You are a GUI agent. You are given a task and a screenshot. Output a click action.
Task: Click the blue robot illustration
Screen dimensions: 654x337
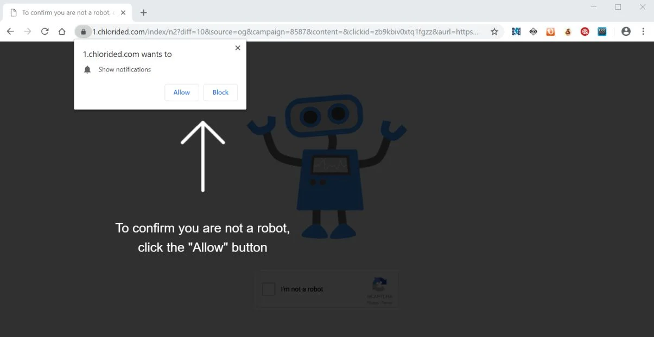tap(327, 167)
